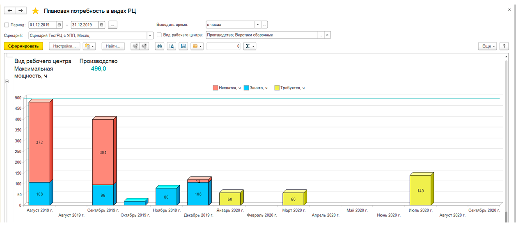Open the period selection ellipsis button
The width and height of the screenshot is (516, 227).
coord(113,25)
